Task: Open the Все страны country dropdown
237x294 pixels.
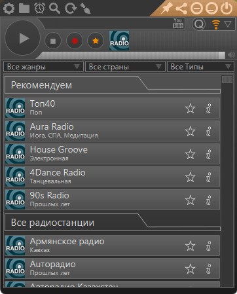Action: 125,67
